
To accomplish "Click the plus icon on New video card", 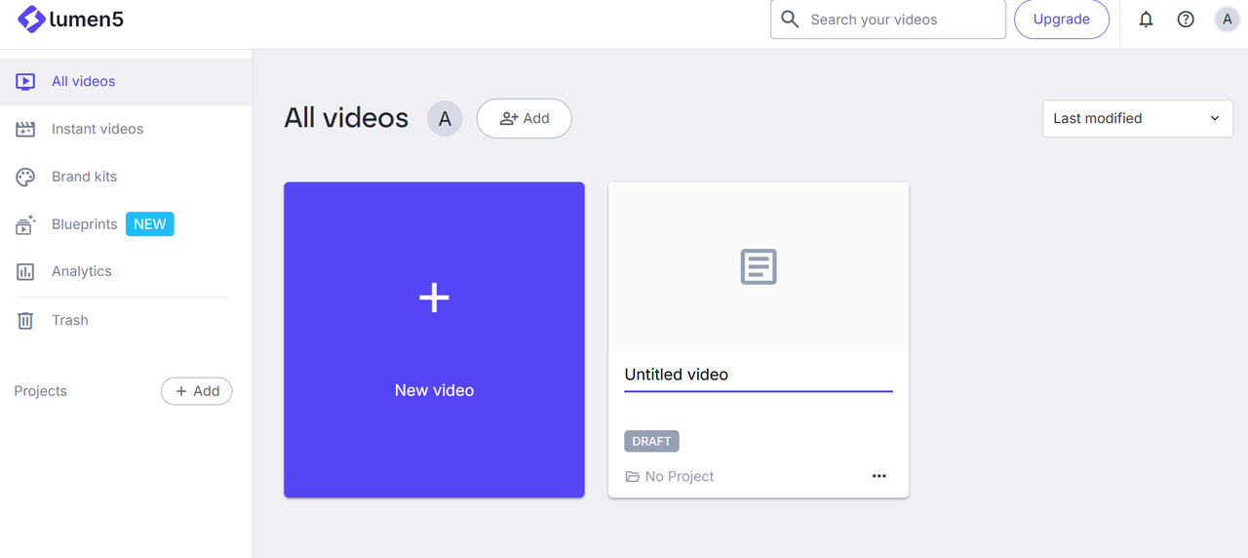I will tap(434, 298).
